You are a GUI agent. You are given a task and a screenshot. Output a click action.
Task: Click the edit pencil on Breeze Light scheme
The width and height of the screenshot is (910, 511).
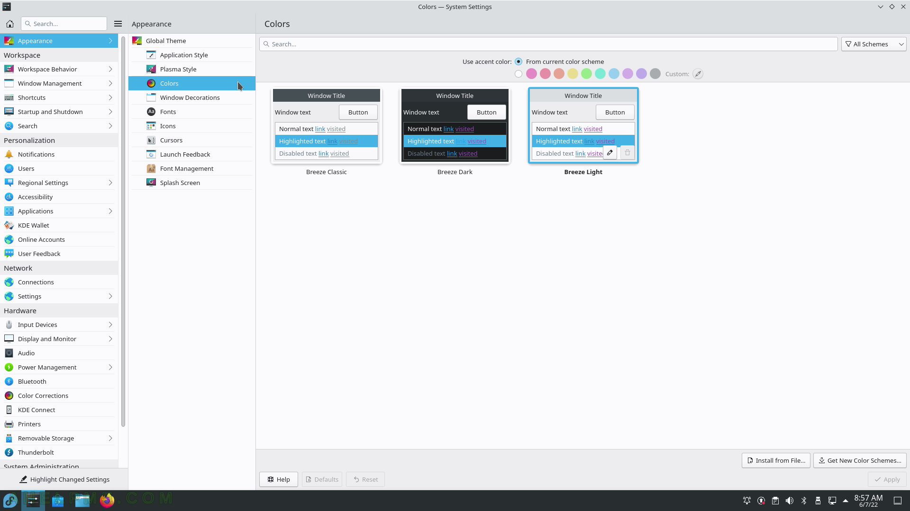point(610,152)
